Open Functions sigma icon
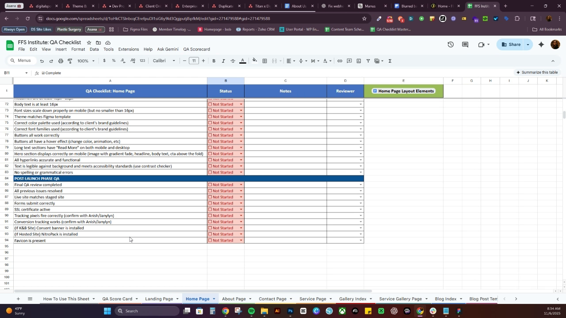The width and height of the screenshot is (566, 318). click(x=390, y=61)
